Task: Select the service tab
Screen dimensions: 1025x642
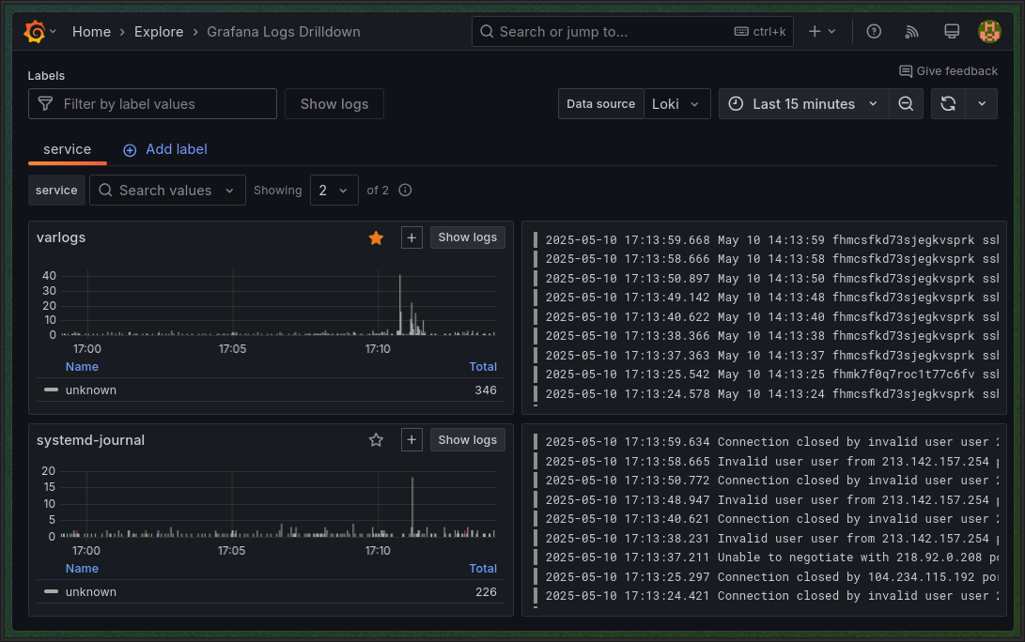Action: 67,149
